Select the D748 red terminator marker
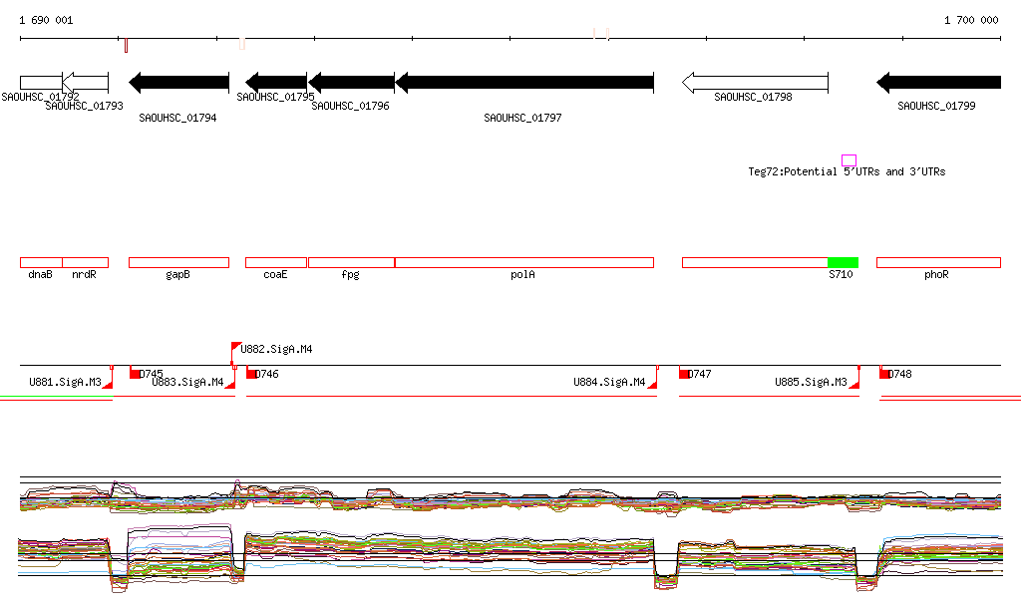1021x609 pixels. tap(884, 374)
